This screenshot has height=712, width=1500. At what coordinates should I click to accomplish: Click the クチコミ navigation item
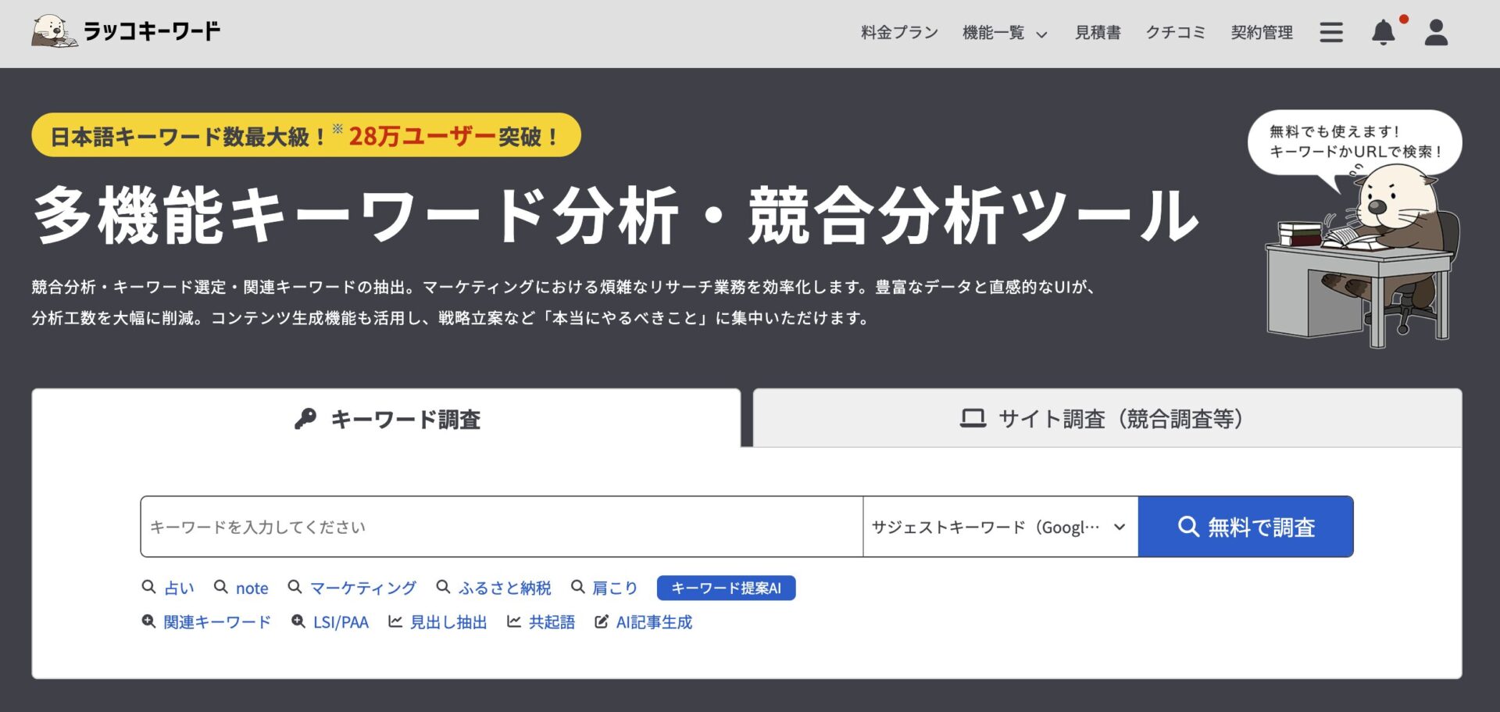click(1177, 33)
